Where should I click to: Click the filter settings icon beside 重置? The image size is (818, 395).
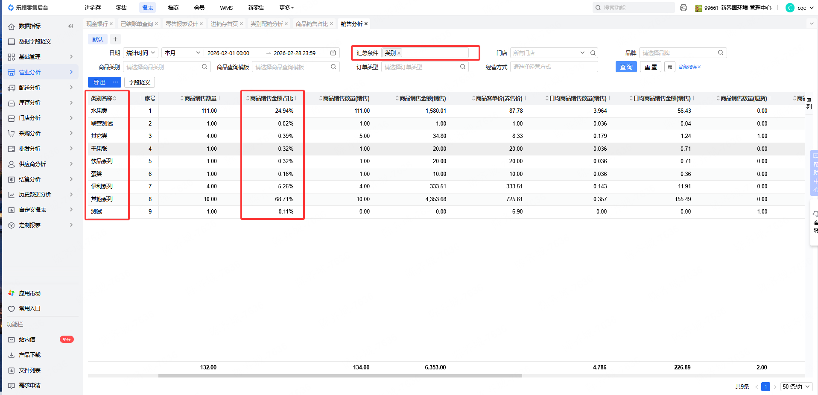670,67
